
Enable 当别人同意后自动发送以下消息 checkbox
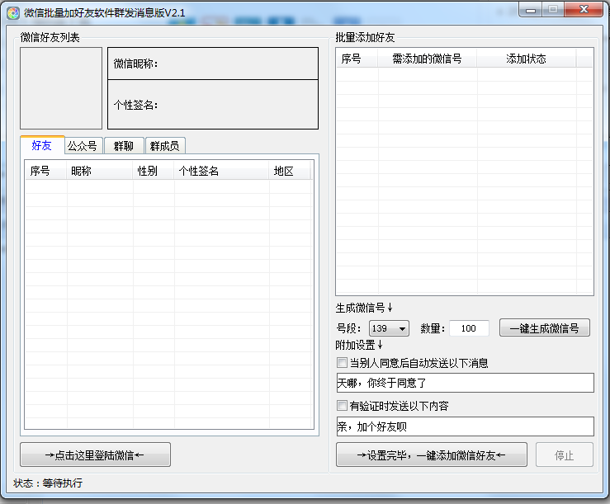[x=342, y=362]
